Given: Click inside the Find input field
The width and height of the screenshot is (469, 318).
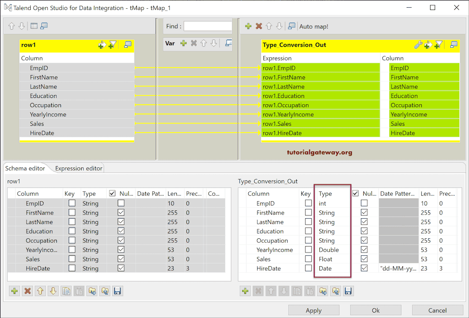Looking at the screenshot, I should point(207,26).
